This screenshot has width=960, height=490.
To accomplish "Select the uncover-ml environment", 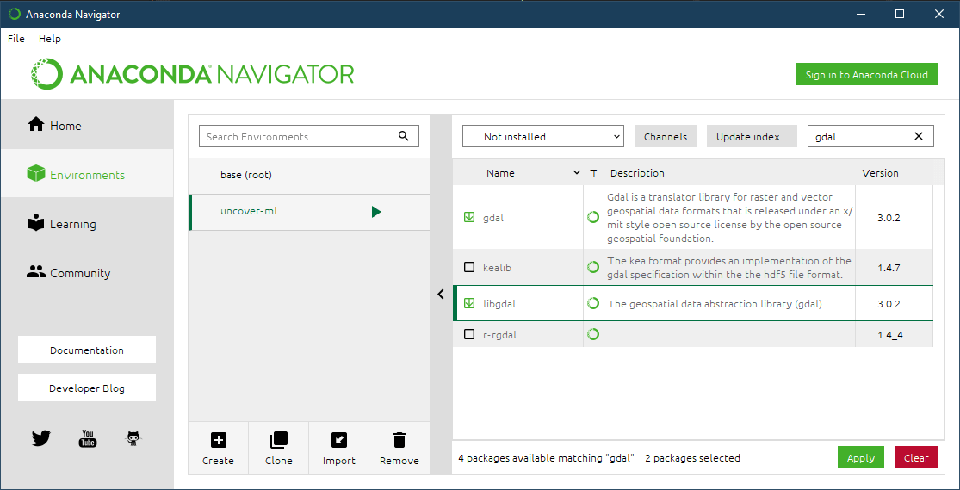I will (309, 212).
